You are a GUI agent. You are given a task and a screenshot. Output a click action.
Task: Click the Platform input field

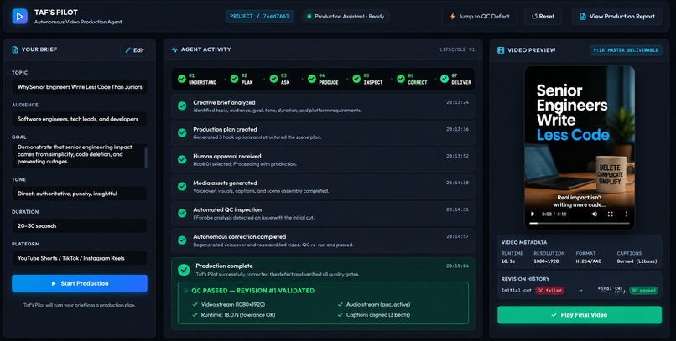pyautogui.click(x=80, y=258)
